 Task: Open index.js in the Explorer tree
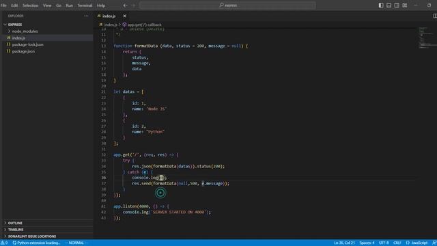18,38
